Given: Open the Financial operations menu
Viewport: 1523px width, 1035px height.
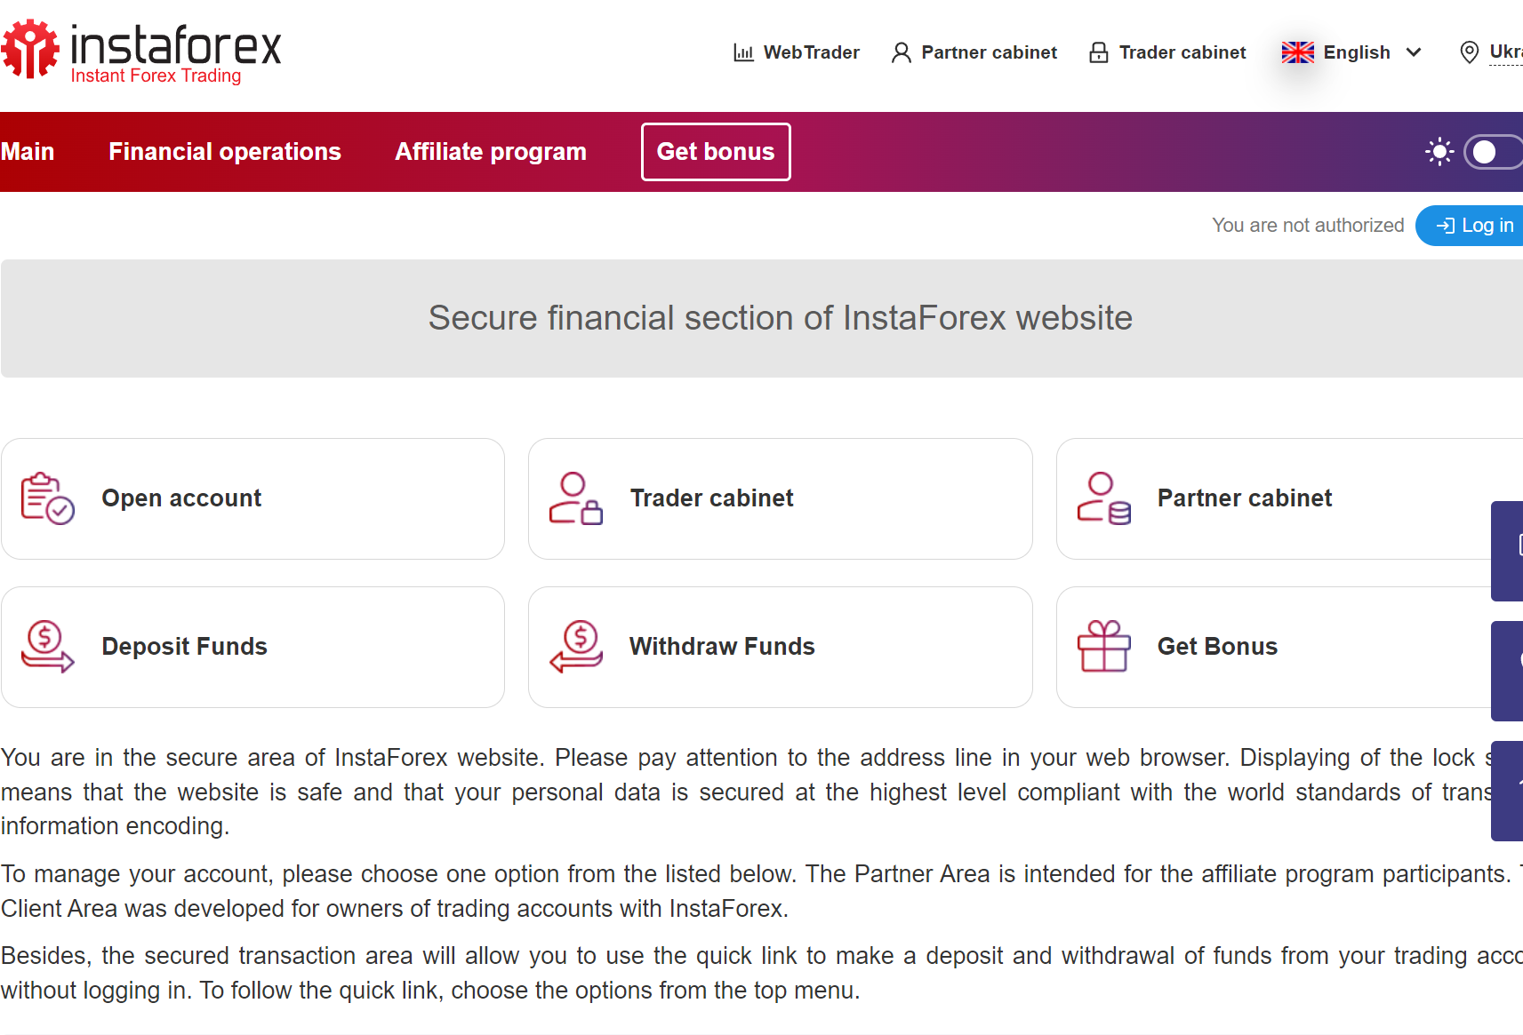Looking at the screenshot, I should 225,152.
